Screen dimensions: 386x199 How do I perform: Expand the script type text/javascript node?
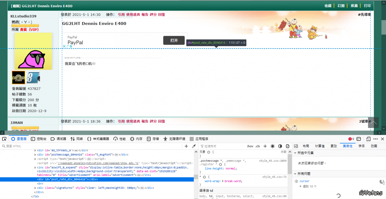tap(36, 159)
